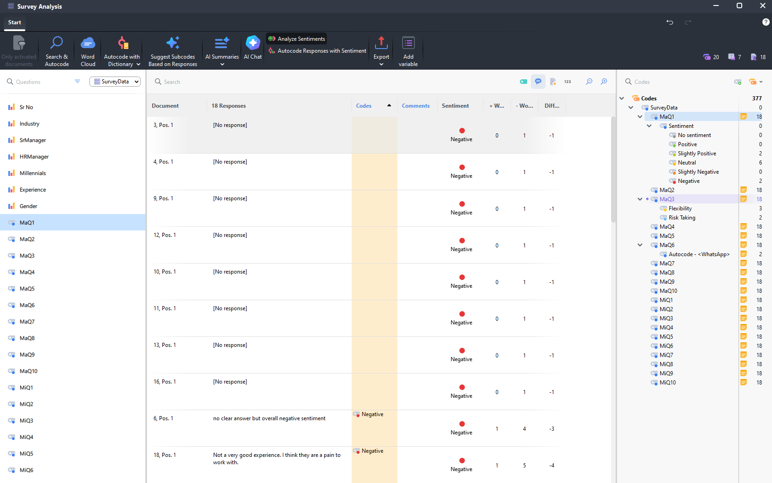772x483 pixels.
Task: Click the zoom out magnifier
Action: point(589,82)
